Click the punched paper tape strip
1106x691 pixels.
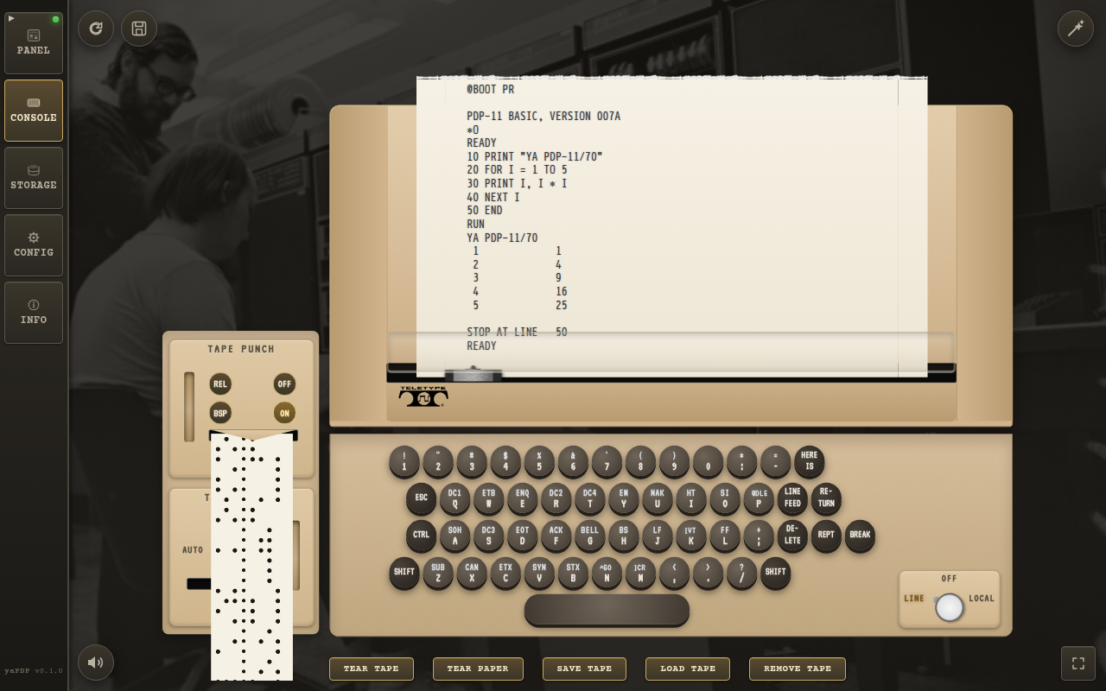[251, 557]
